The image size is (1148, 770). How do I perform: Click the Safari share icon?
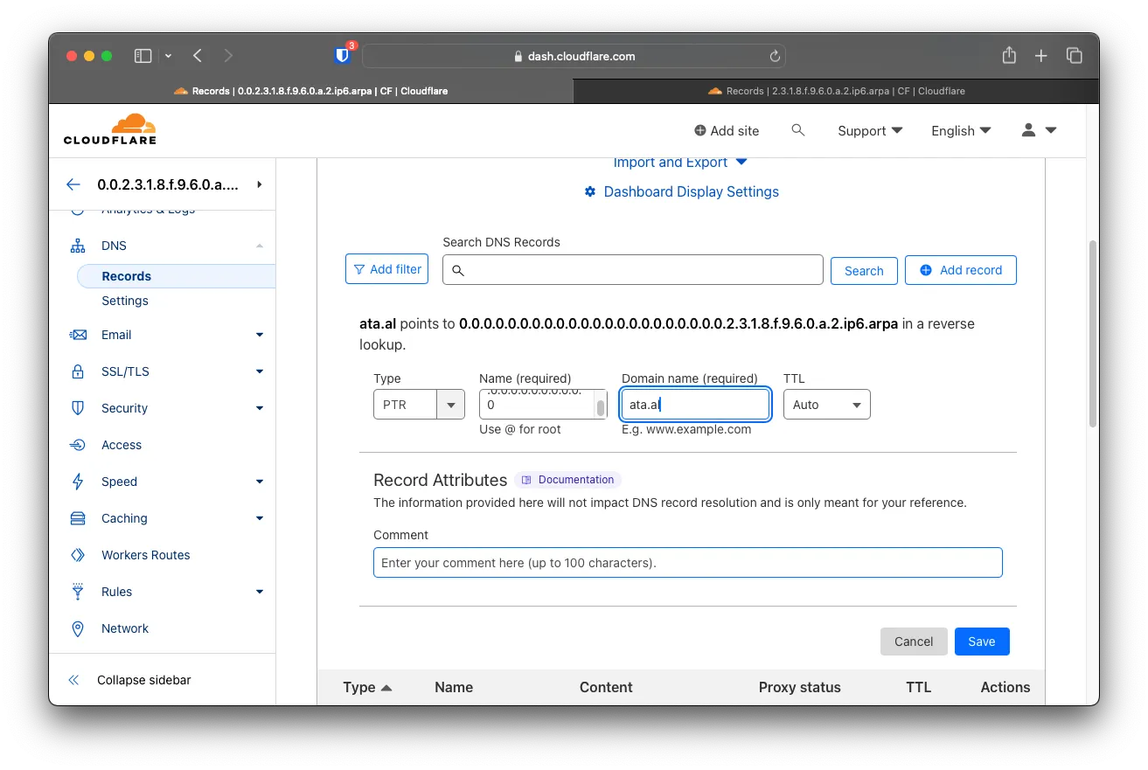tap(1009, 56)
